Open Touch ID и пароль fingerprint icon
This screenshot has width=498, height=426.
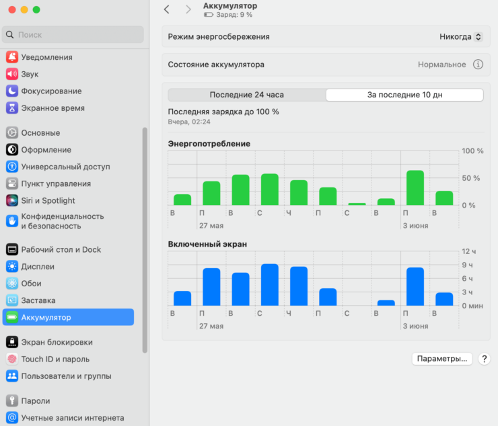coord(12,359)
